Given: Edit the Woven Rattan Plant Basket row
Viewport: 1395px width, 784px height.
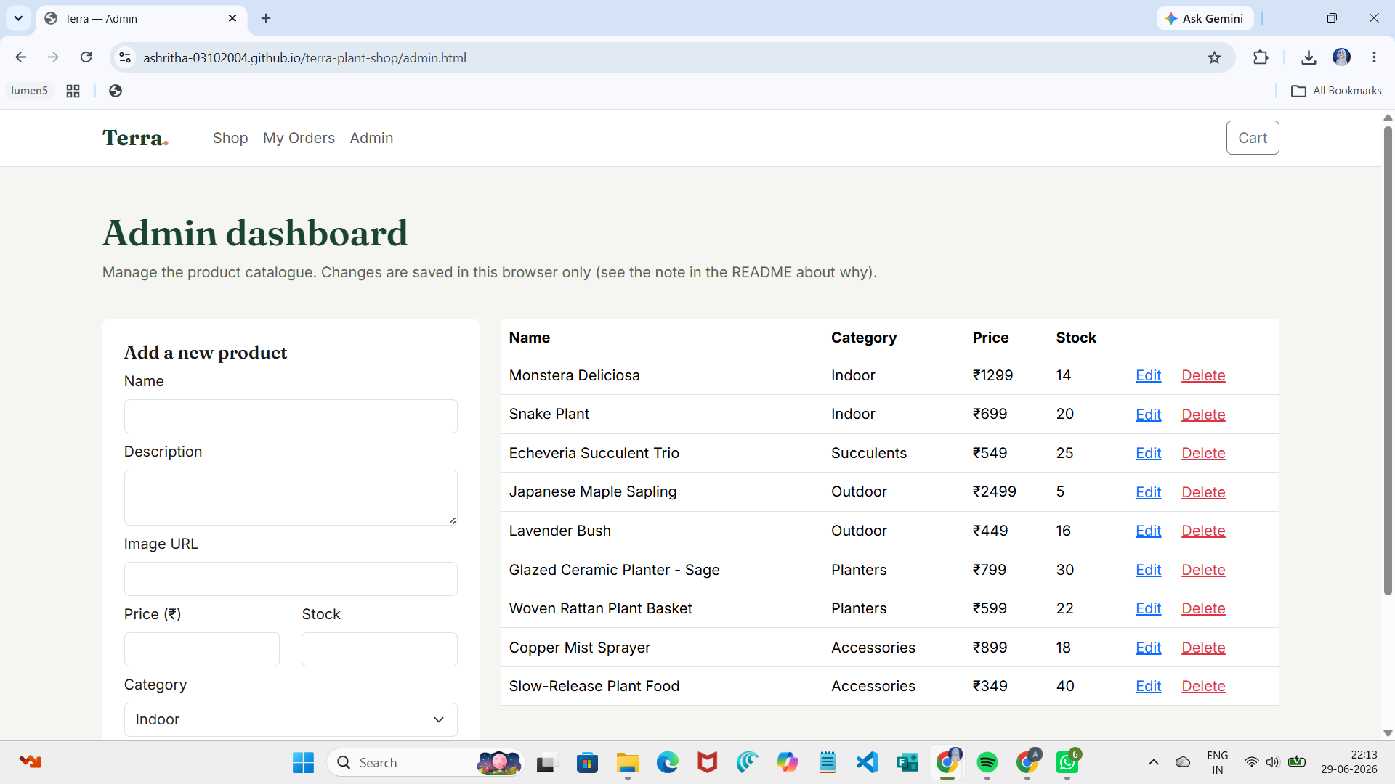Looking at the screenshot, I should (x=1148, y=608).
